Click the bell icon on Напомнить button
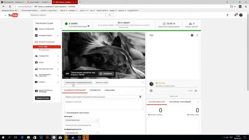The image size is (249, 140). pos(101,73)
